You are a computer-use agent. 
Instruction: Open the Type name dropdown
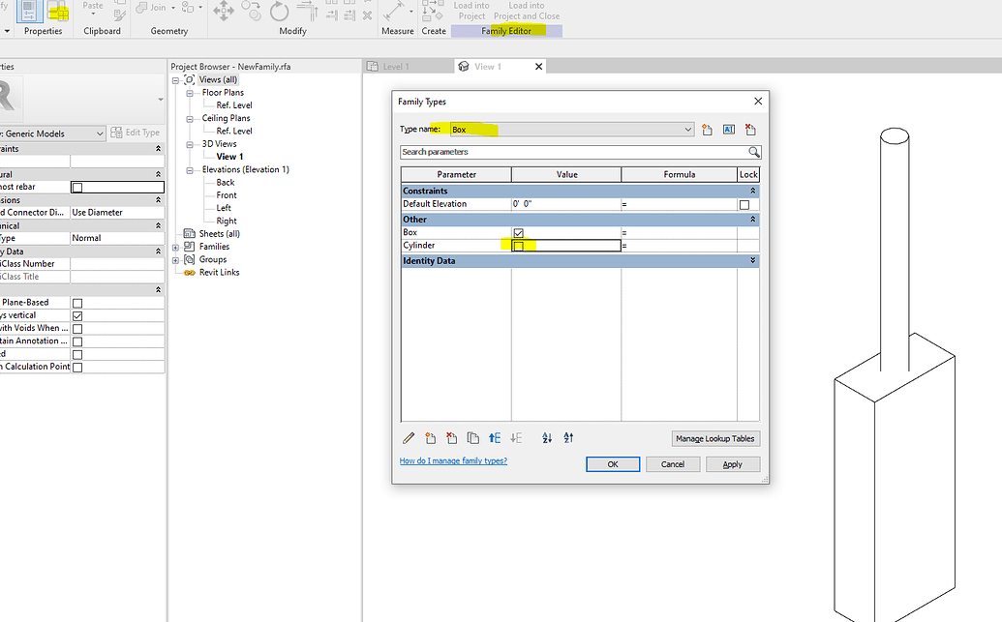coord(688,128)
